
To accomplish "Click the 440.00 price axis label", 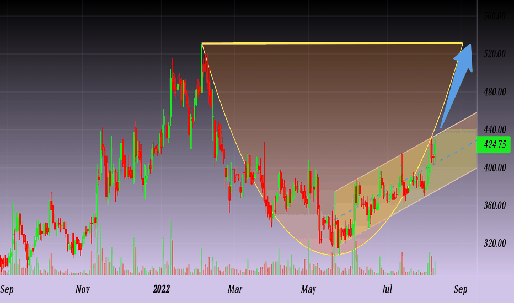I will (x=495, y=129).
